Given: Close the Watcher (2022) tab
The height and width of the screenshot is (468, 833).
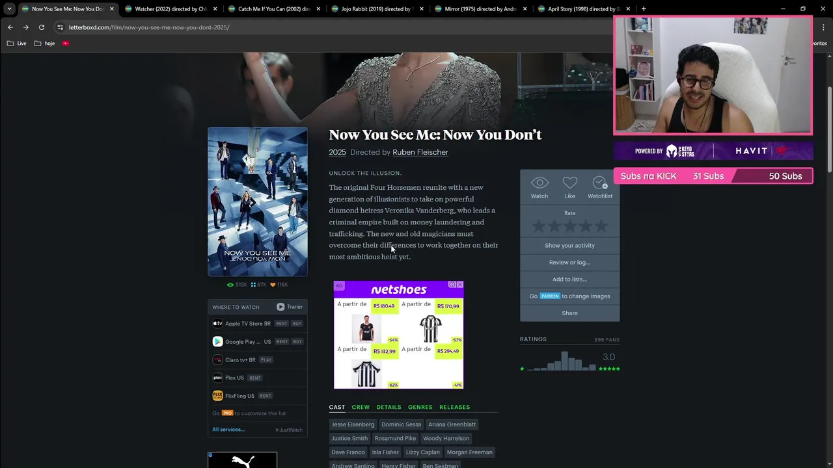Looking at the screenshot, I should point(215,9).
